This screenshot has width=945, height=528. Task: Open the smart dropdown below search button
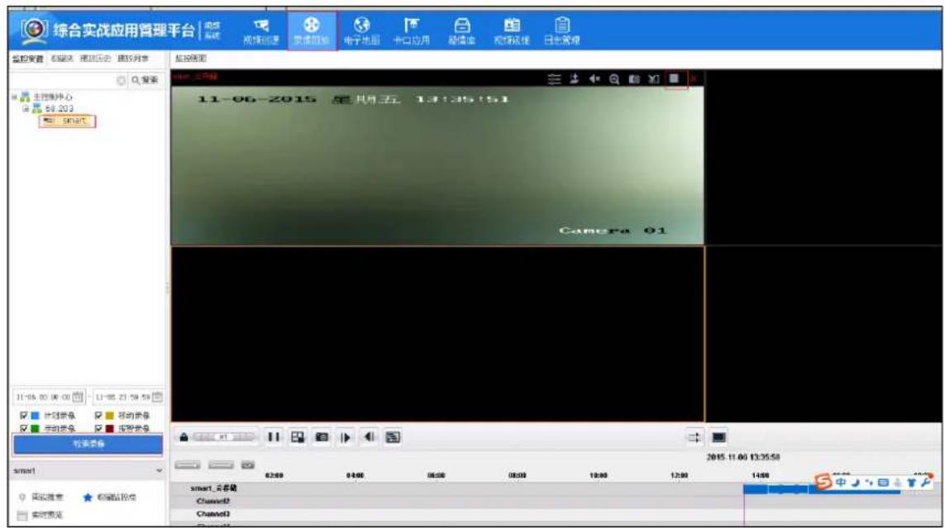(88, 470)
